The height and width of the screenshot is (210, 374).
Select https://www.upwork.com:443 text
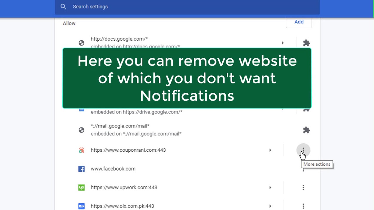click(x=124, y=188)
